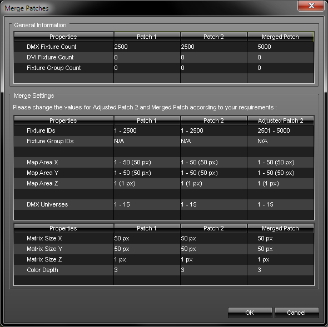
Task: Click Merged Patch header in General Information
Action: [x=281, y=37]
